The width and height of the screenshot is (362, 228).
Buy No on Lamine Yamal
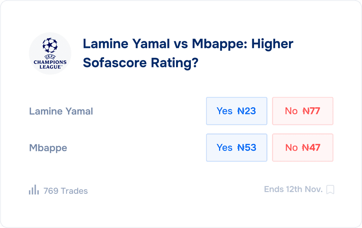click(302, 111)
